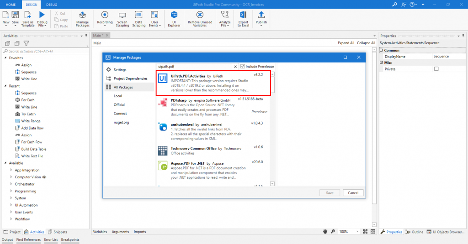Close the Main document tab
Screen dimensions: 468x244
click(107, 35)
